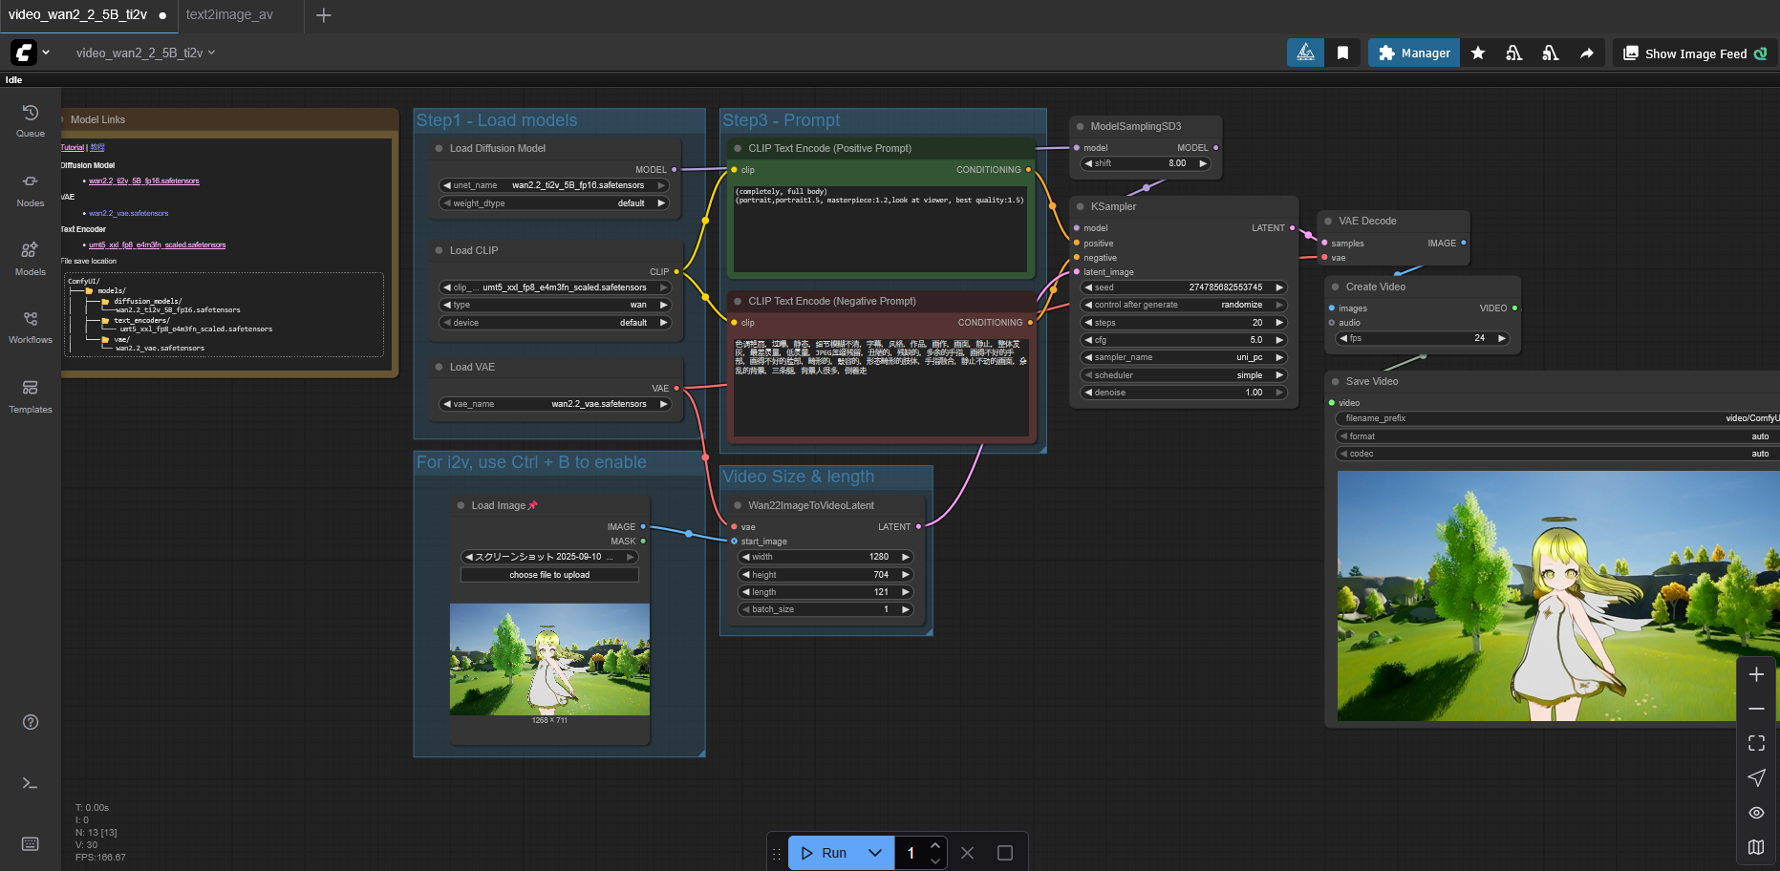Click the Load Image preview thumbnail
The width and height of the screenshot is (1780, 871).
[549, 659]
